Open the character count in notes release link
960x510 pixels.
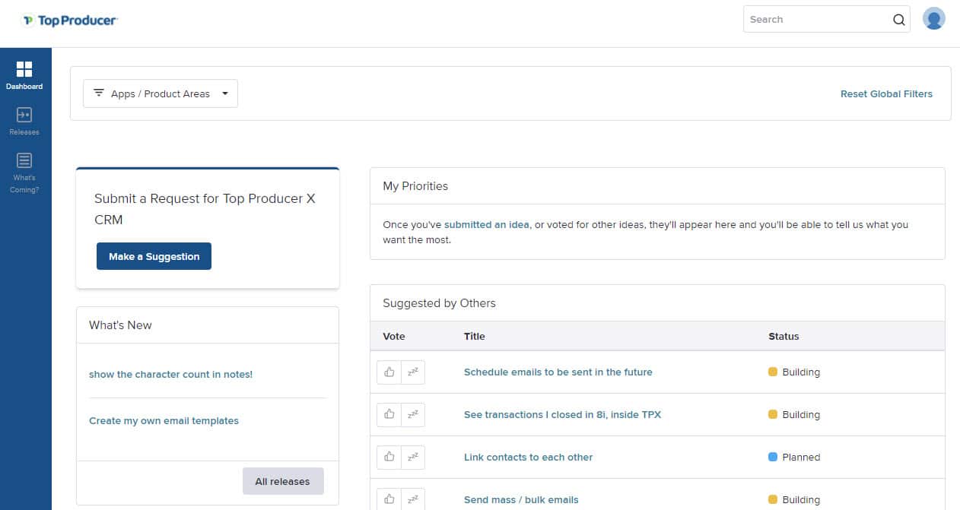point(170,374)
